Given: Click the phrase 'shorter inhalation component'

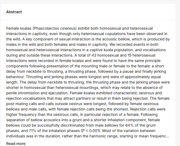Looking at the screenshot, I should (120, 120).
